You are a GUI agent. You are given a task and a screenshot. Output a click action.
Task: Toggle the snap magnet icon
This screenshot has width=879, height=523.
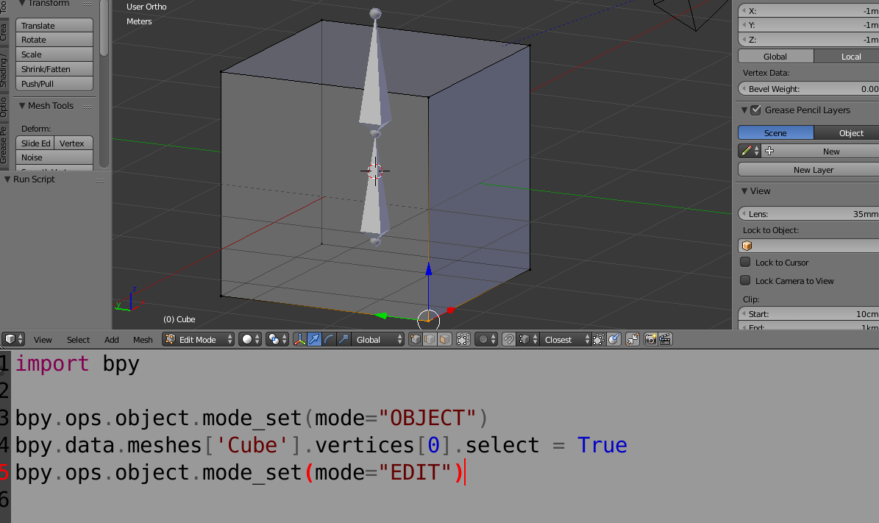point(508,340)
